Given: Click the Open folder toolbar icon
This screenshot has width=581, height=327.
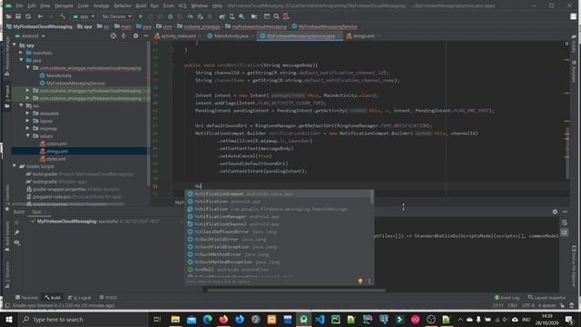Looking at the screenshot, I should coord(8,16).
